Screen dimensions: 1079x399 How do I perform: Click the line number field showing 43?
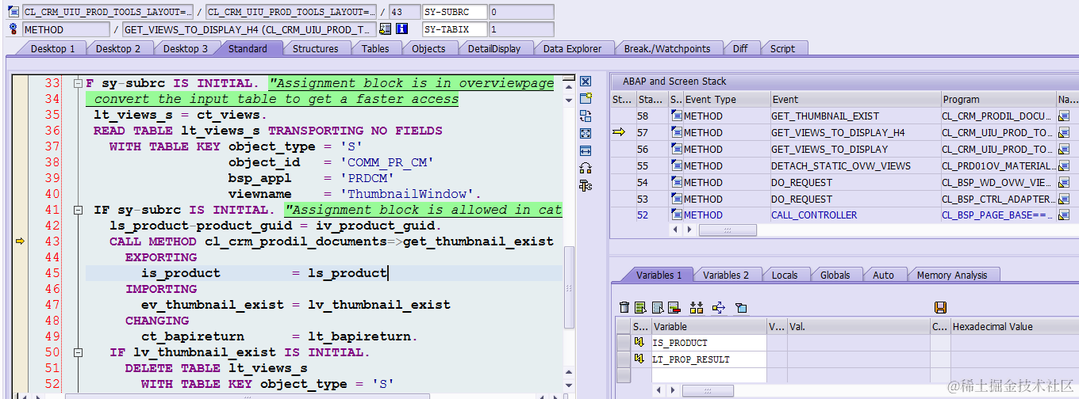pos(405,12)
